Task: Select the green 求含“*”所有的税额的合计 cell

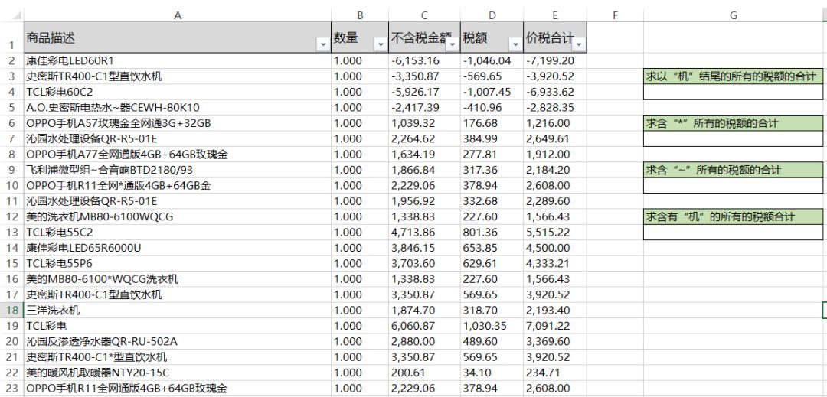Action: coord(733,124)
